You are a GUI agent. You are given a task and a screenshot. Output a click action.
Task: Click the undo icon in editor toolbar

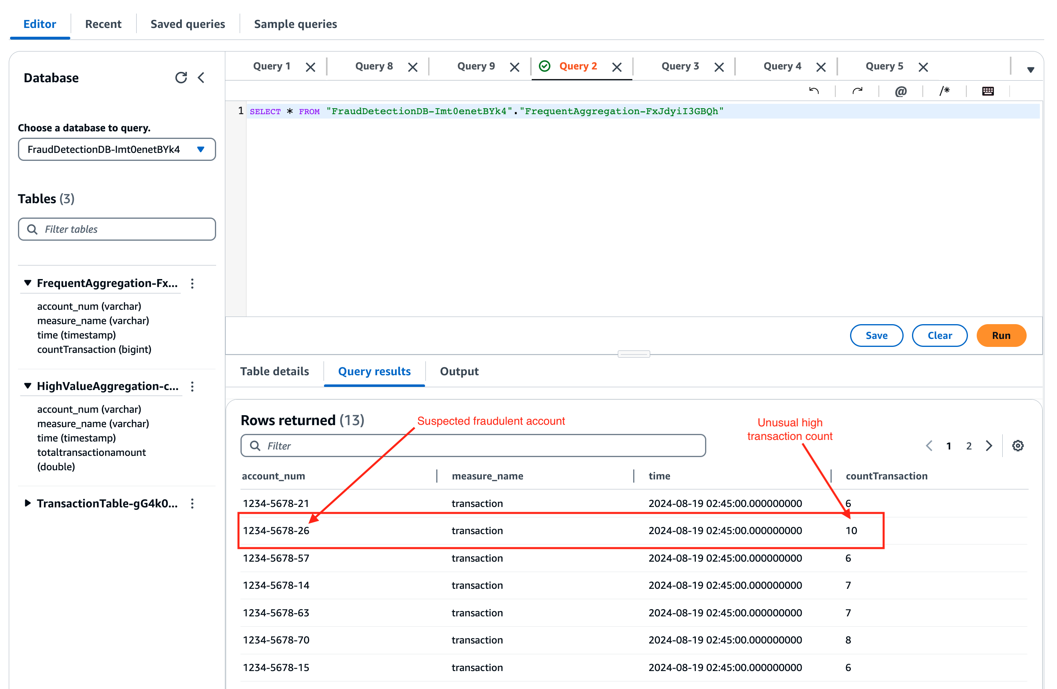814,91
